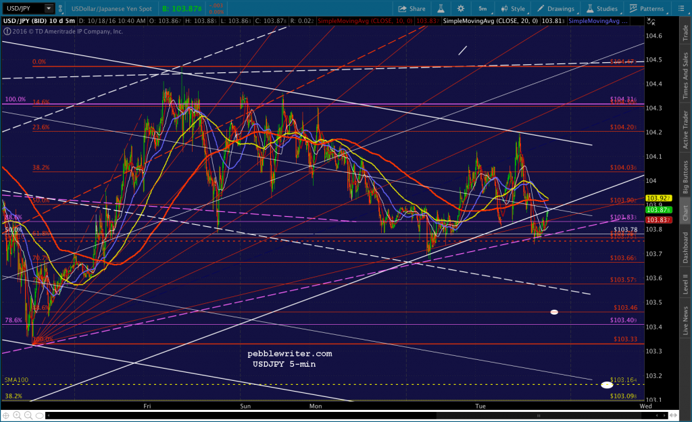This screenshot has height=422, width=692.
Task: Click the $103.665 Fibonacci level label
Action: tap(623, 258)
